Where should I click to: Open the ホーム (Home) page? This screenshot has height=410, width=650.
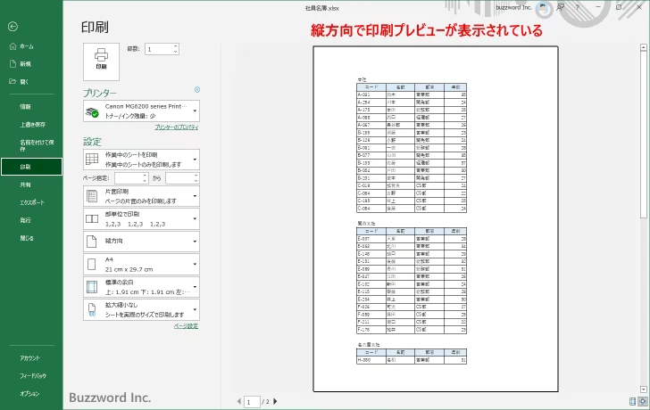click(21, 46)
